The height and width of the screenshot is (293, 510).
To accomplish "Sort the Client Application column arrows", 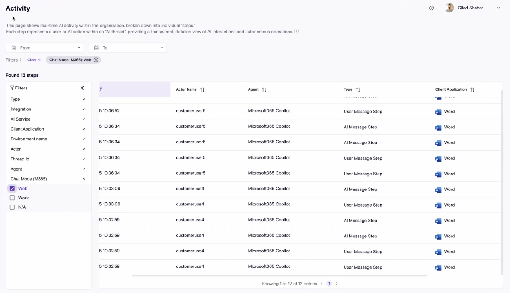I will point(472,89).
